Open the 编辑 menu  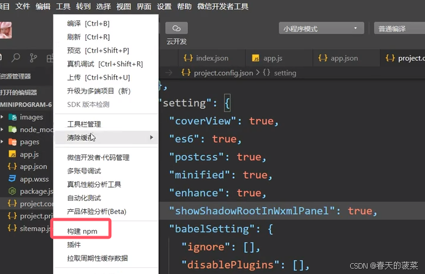pos(43,6)
